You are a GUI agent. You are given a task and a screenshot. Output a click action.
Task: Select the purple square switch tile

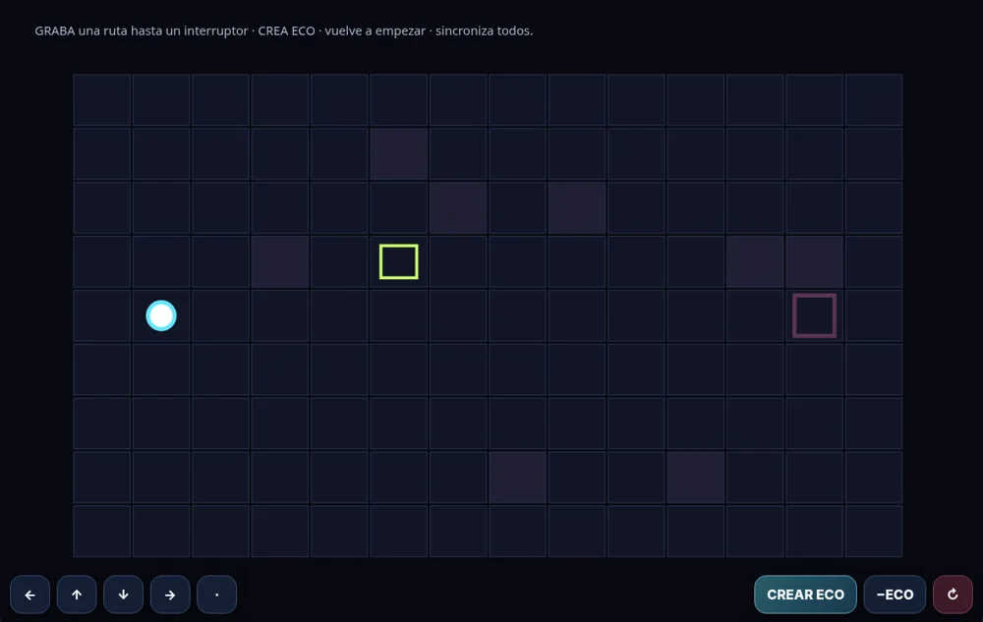coord(814,315)
